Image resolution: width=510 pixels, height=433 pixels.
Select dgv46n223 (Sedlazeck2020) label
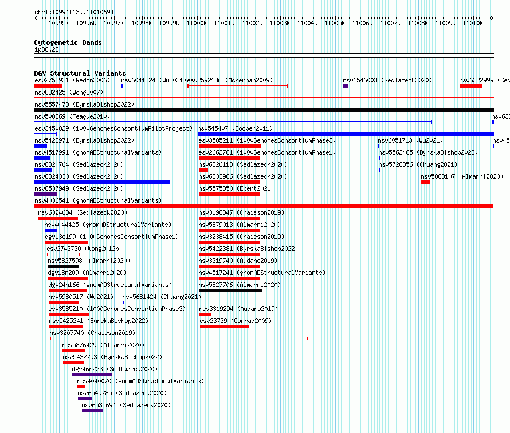(x=115, y=369)
